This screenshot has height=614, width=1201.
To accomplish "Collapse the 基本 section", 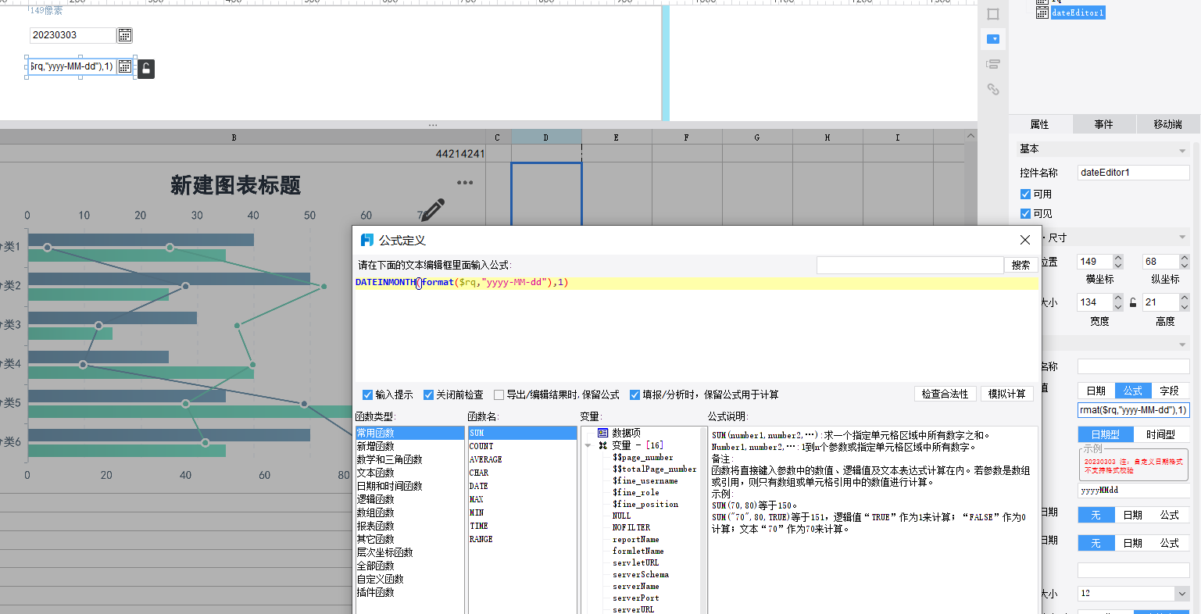I will pyautogui.click(x=1181, y=150).
